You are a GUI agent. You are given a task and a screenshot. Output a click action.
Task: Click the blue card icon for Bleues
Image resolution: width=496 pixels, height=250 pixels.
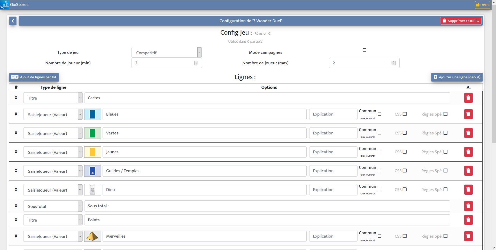[x=92, y=114]
